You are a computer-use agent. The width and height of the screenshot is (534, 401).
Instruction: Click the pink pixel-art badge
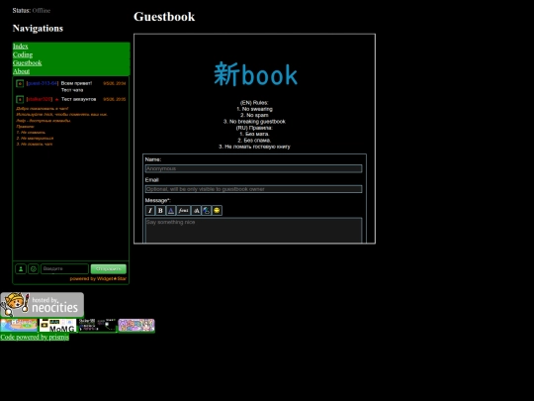coord(136,326)
